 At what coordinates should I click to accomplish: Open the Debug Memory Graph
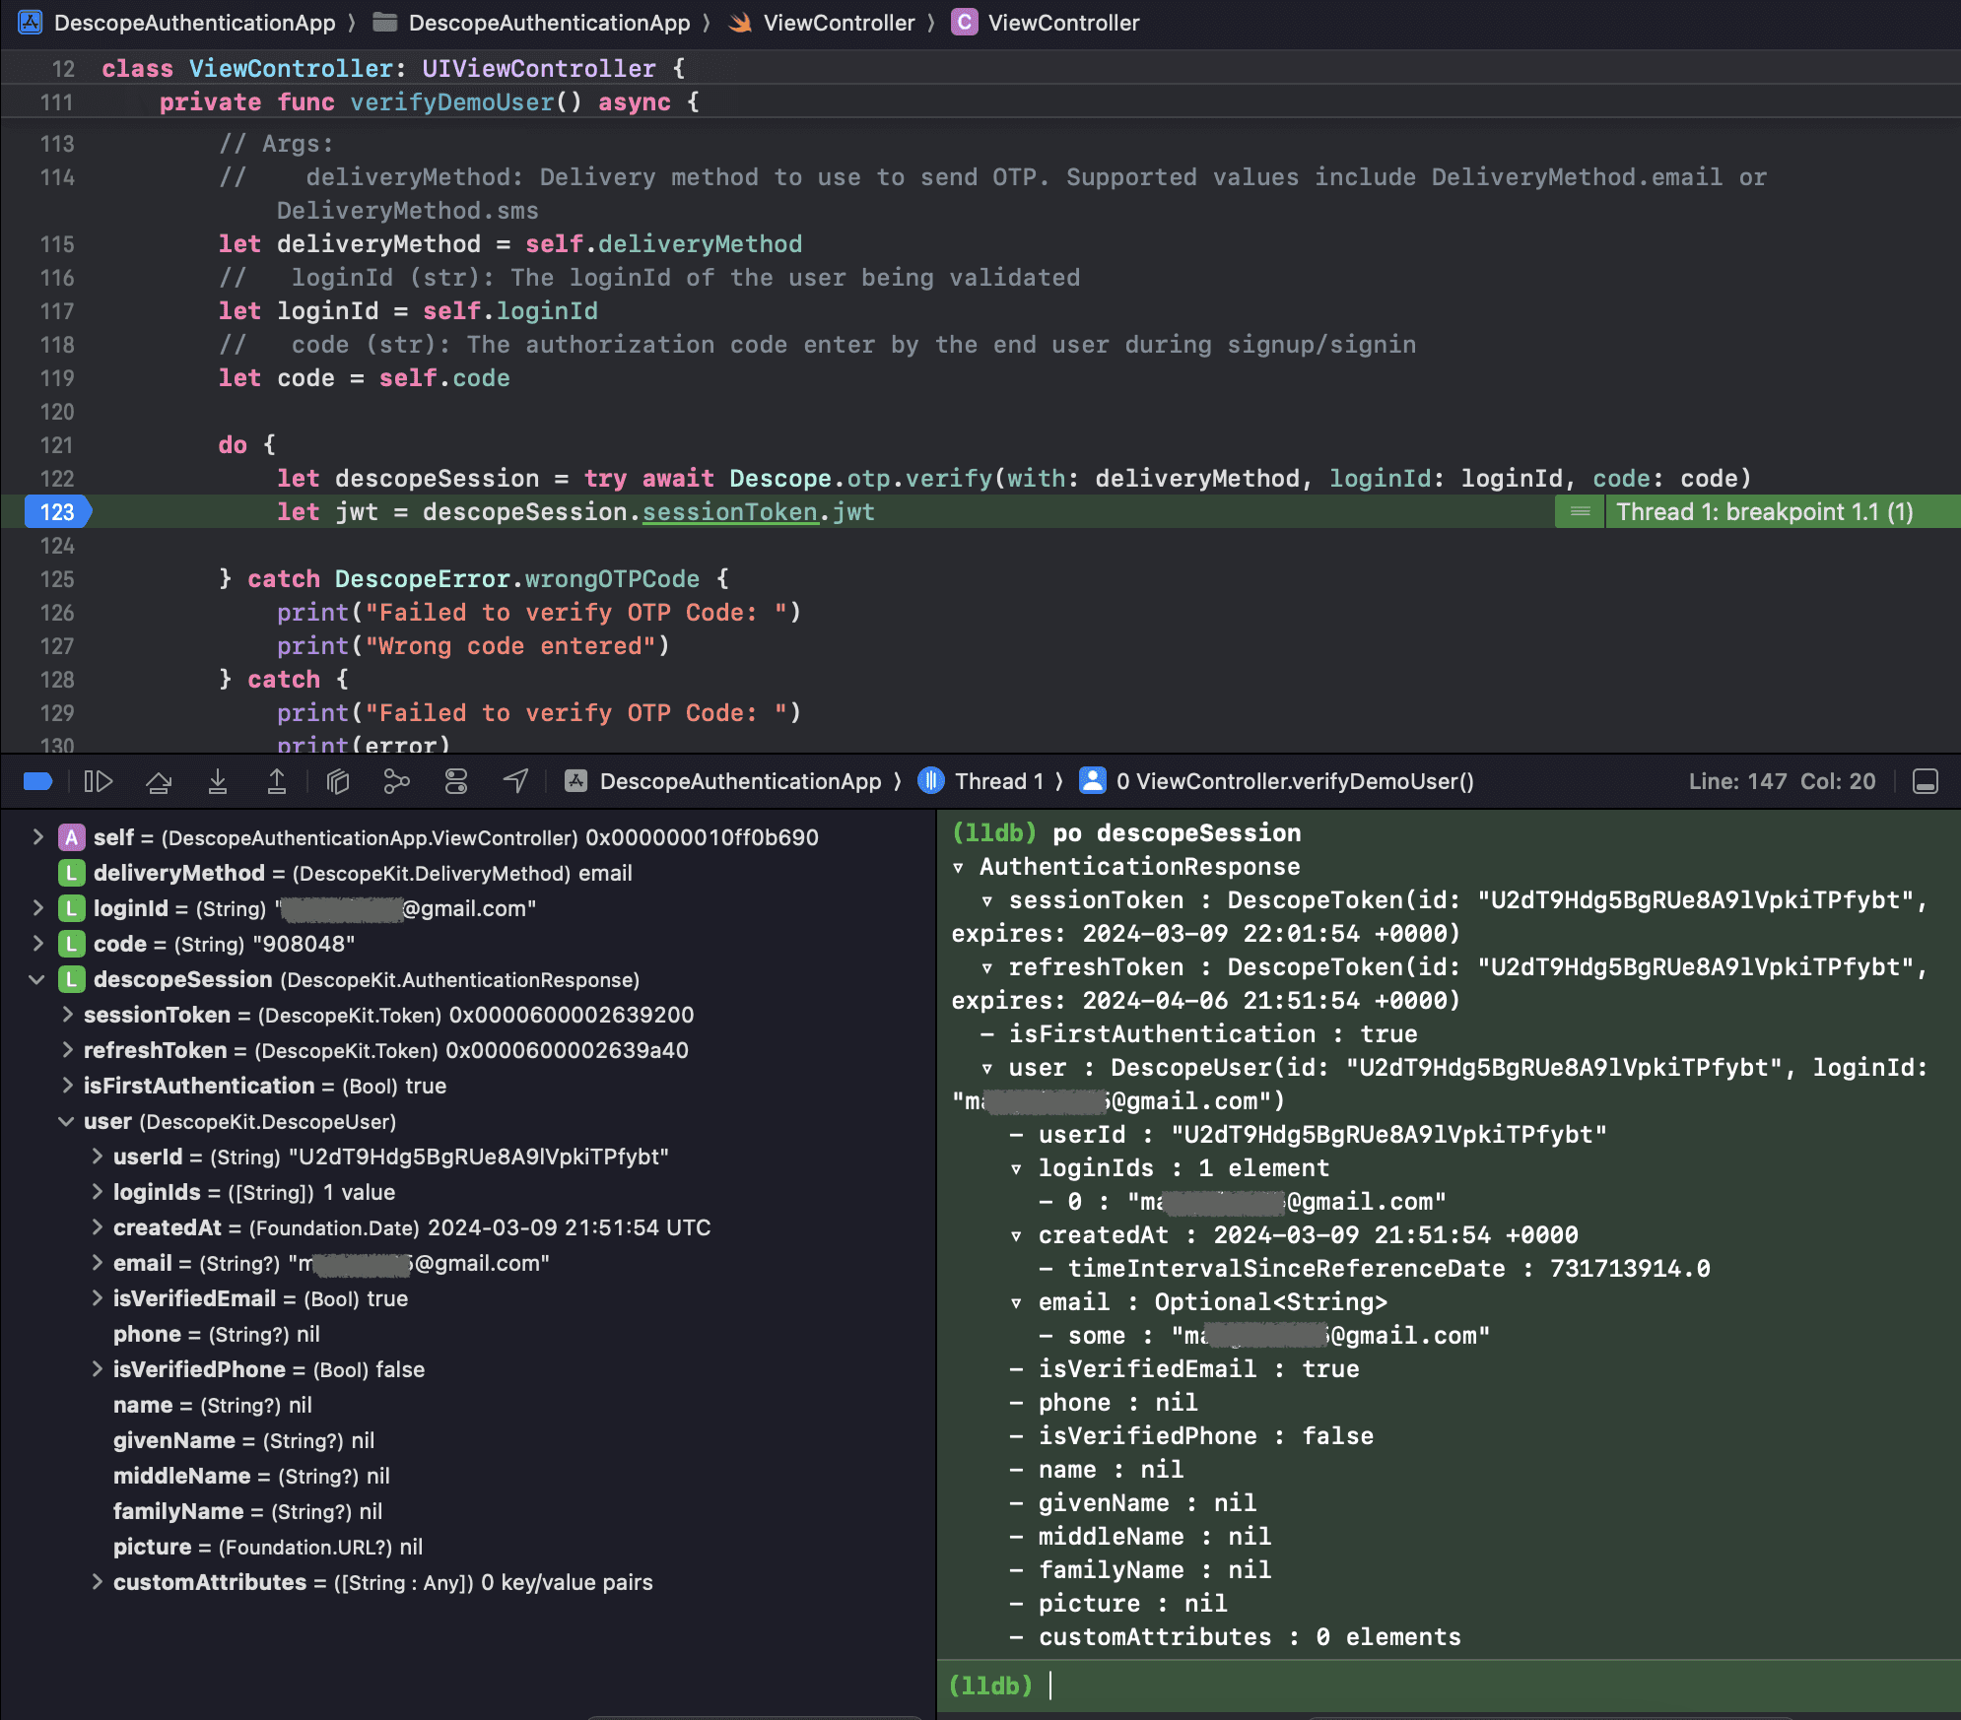pos(396,781)
